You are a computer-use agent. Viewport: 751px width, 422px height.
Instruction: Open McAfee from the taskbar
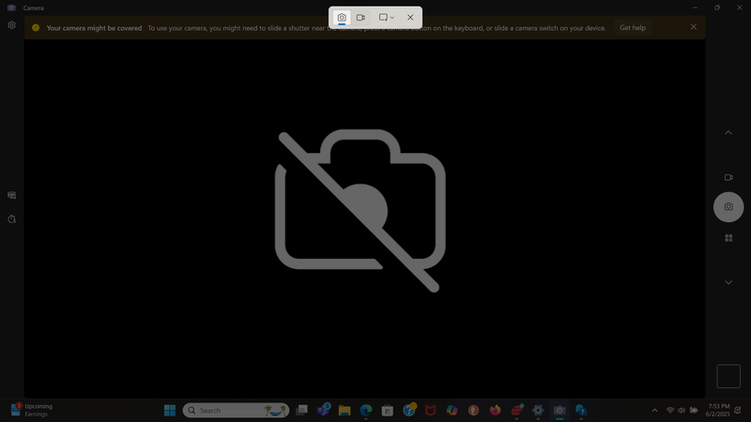pos(431,411)
